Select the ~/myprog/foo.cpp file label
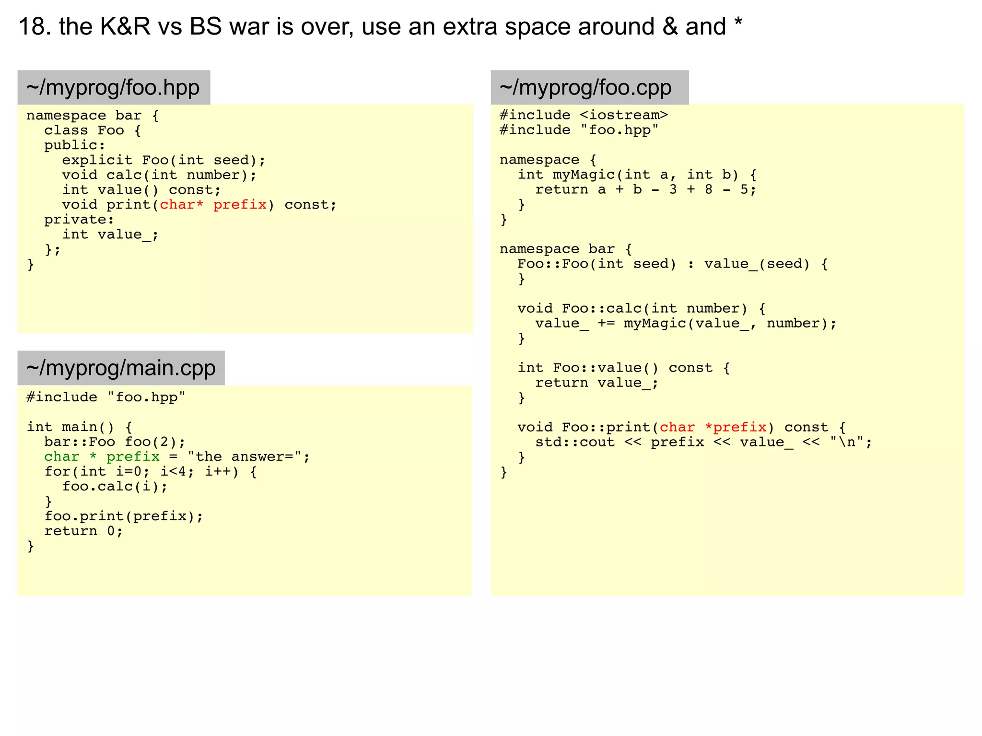 [589, 88]
